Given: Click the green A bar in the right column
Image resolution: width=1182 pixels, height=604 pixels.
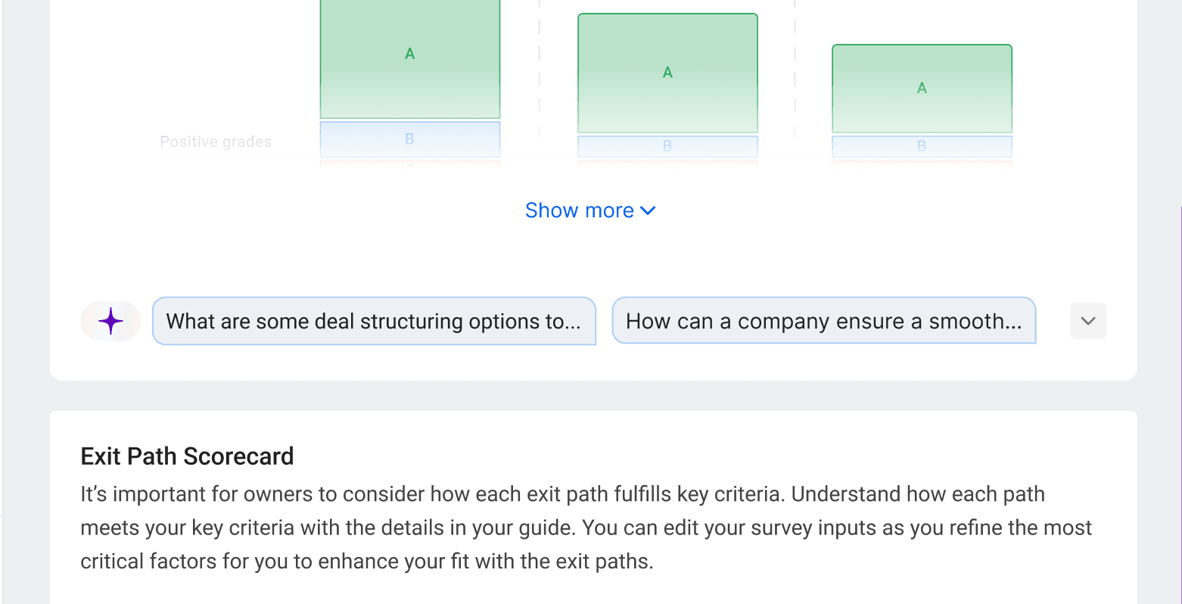Looking at the screenshot, I should [x=922, y=89].
